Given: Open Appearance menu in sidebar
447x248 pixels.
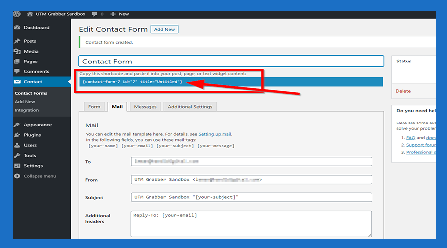Looking at the screenshot, I should point(37,125).
